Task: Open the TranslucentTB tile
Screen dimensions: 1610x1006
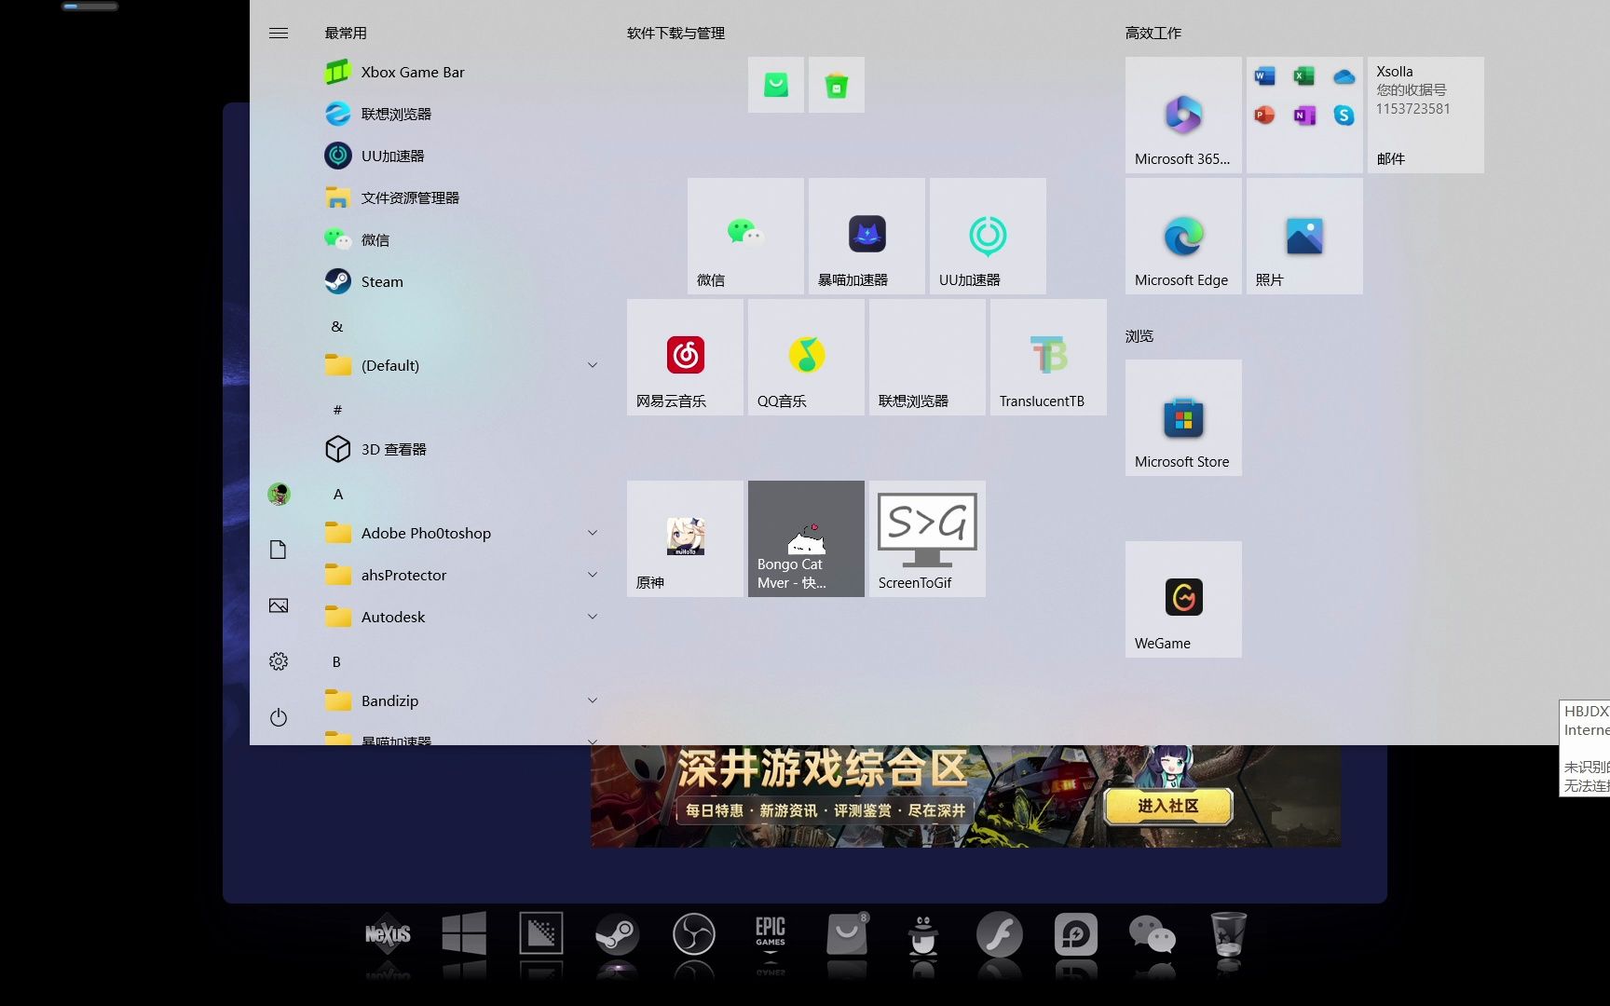Action: tap(1047, 357)
